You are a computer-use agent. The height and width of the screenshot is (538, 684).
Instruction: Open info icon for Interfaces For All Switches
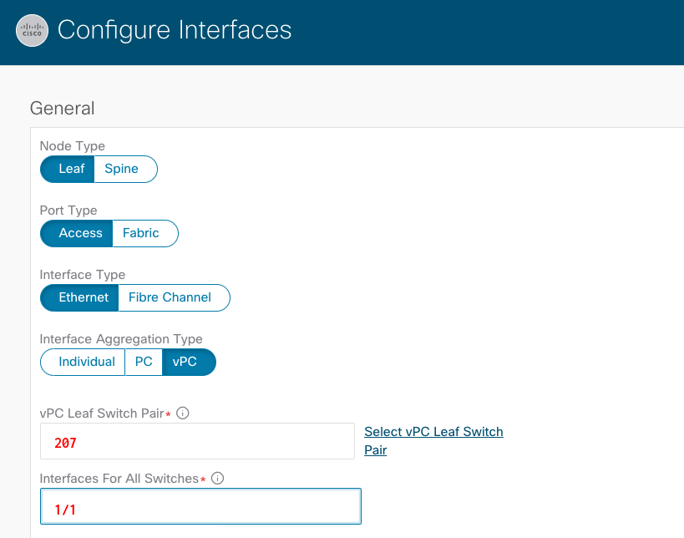tap(217, 478)
